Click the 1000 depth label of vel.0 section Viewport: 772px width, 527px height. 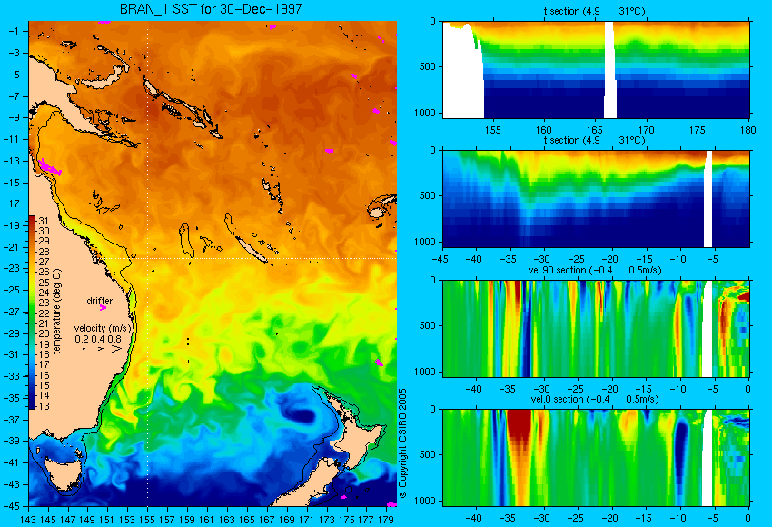(x=425, y=501)
